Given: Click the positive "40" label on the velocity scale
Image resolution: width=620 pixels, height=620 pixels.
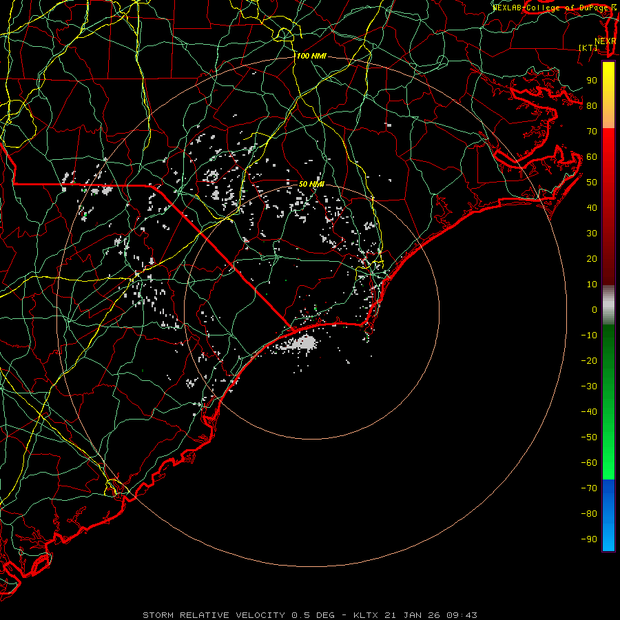Looking at the screenshot, I should tap(592, 207).
